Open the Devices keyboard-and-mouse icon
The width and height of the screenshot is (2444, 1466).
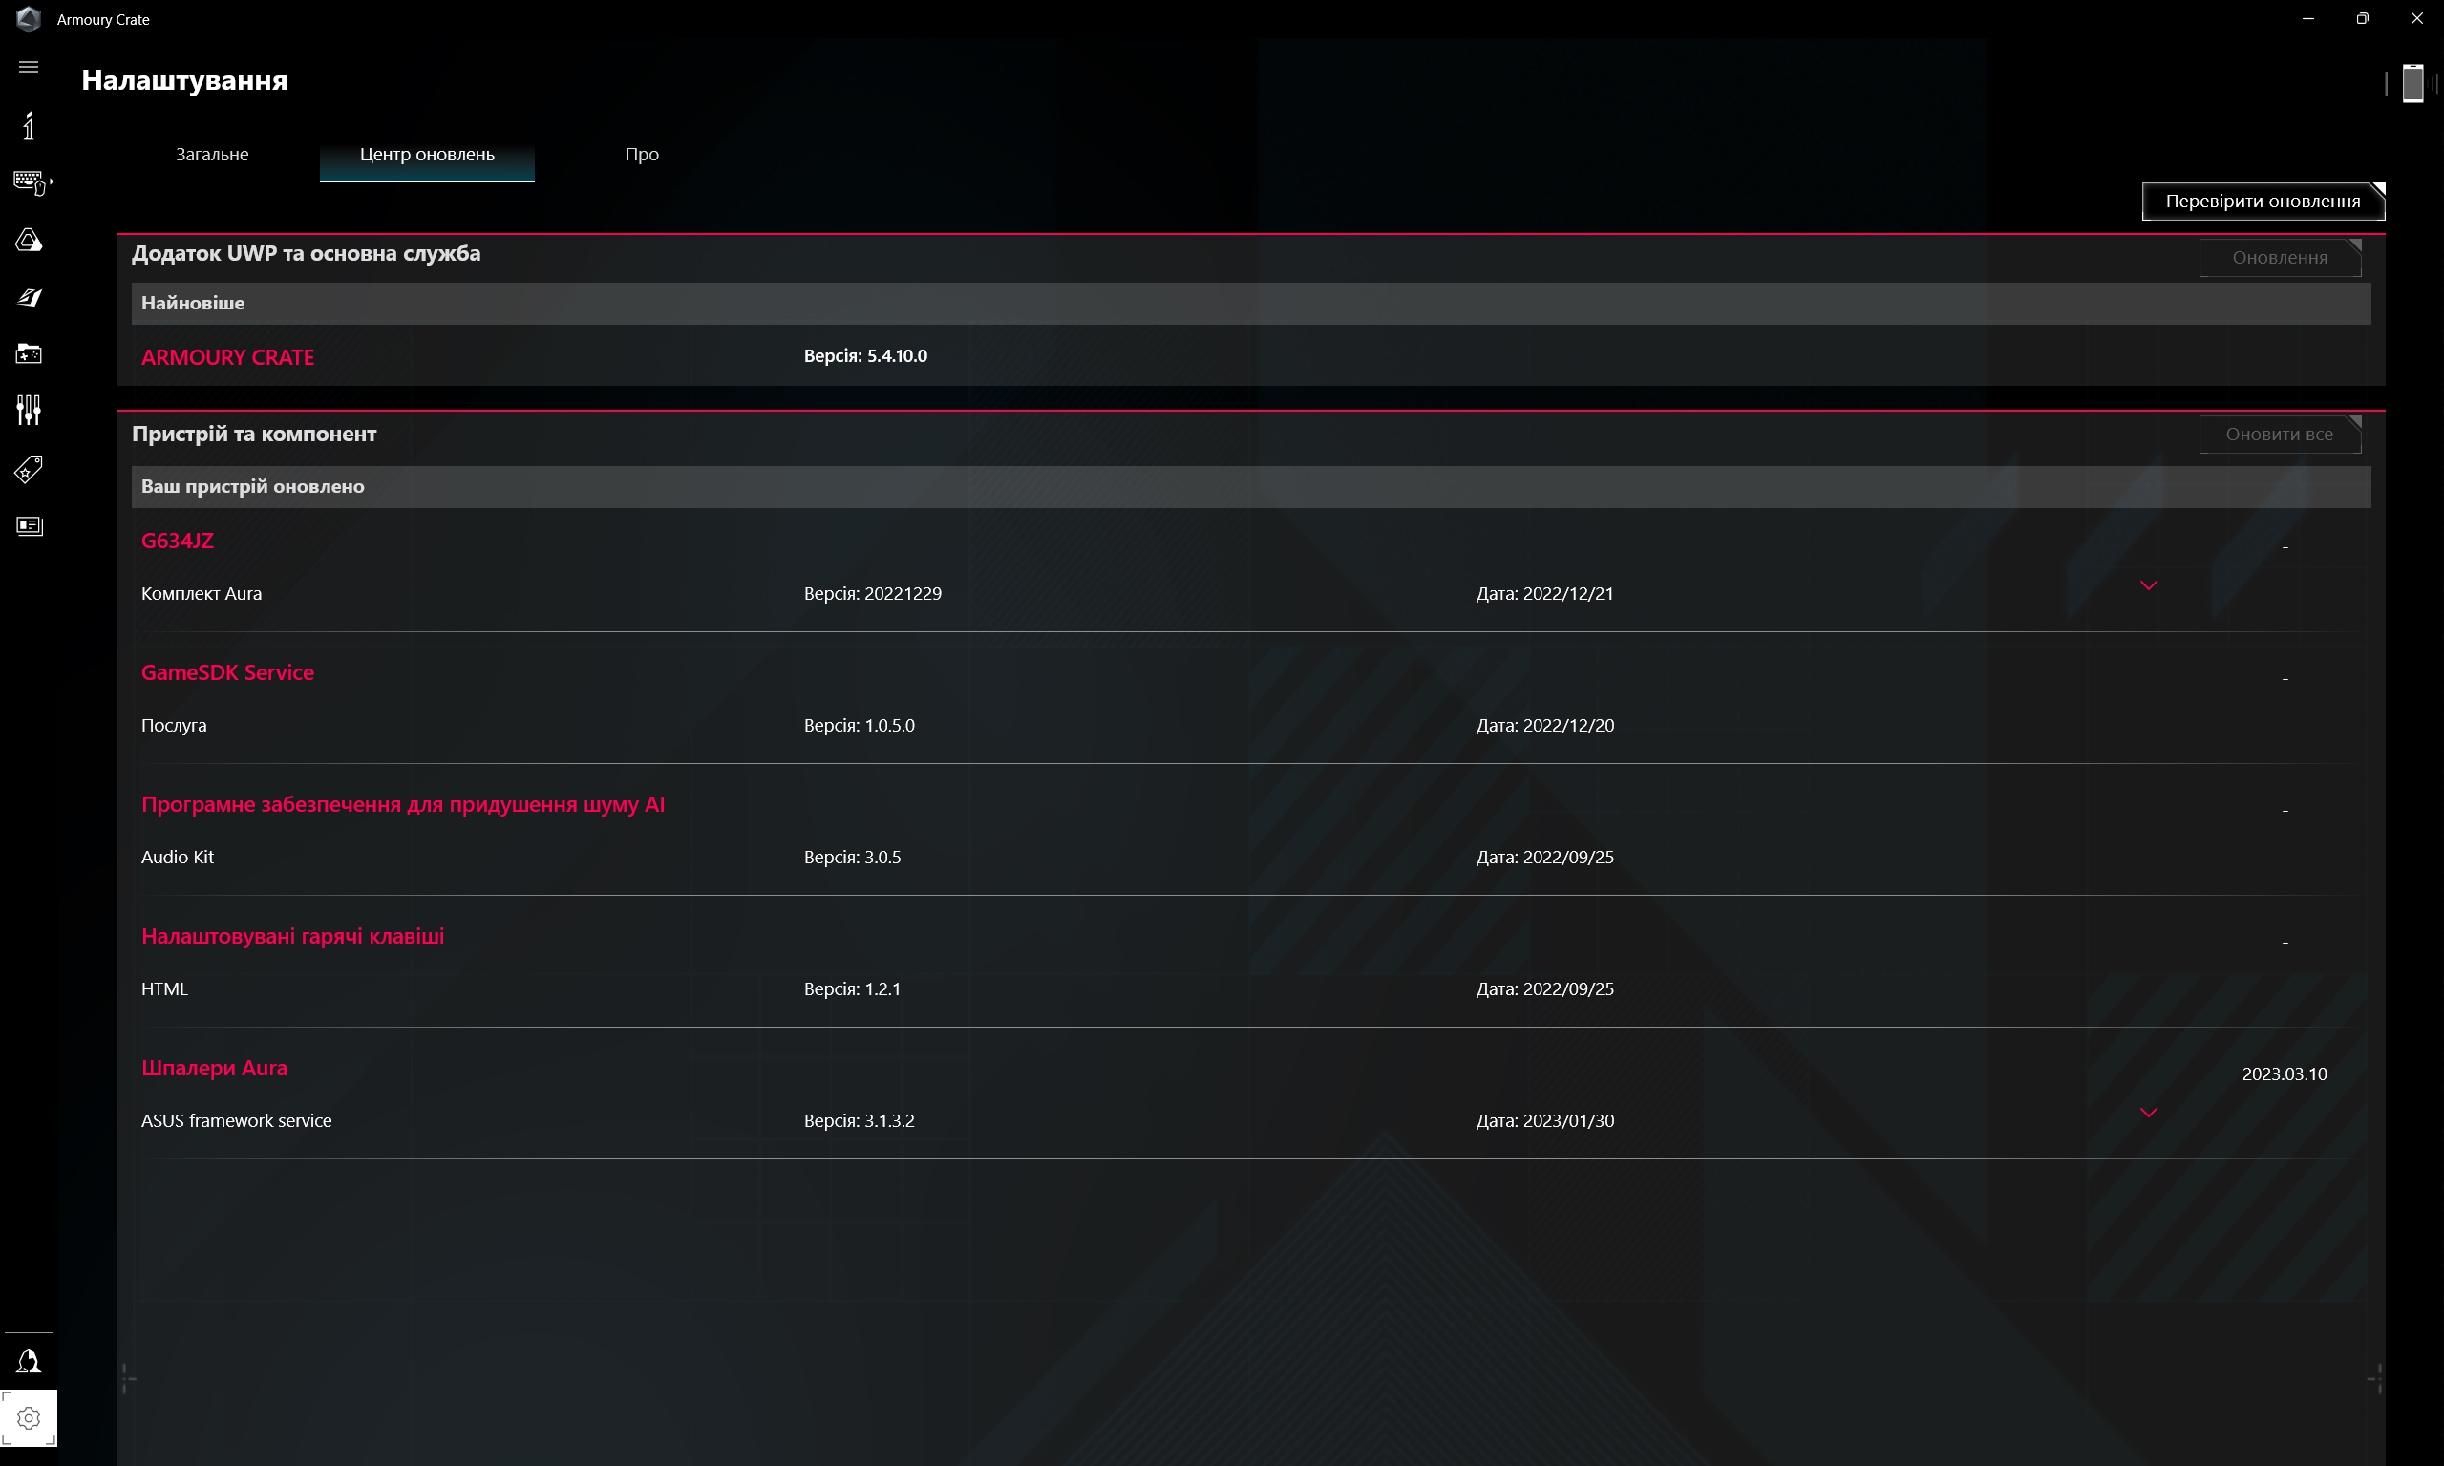31,181
